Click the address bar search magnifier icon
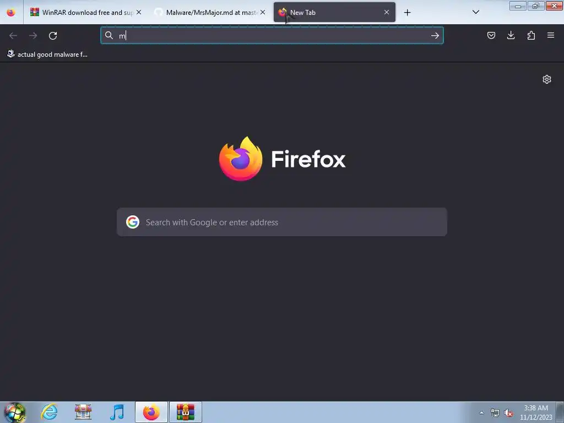Screen dimensions: 564x423 pos(109,35)
